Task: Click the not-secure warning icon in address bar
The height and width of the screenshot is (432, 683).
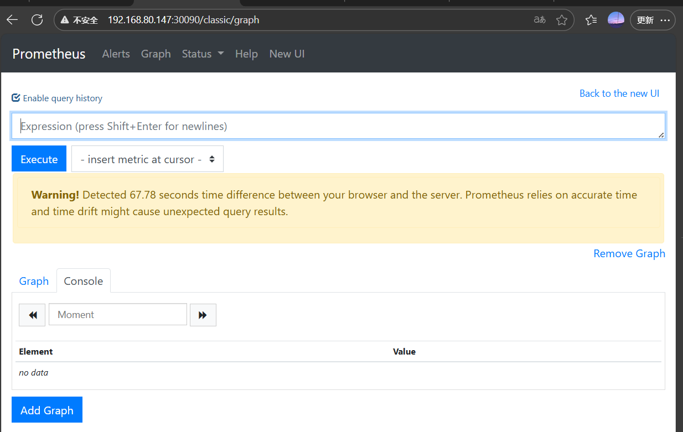Action: click(65, 20)
